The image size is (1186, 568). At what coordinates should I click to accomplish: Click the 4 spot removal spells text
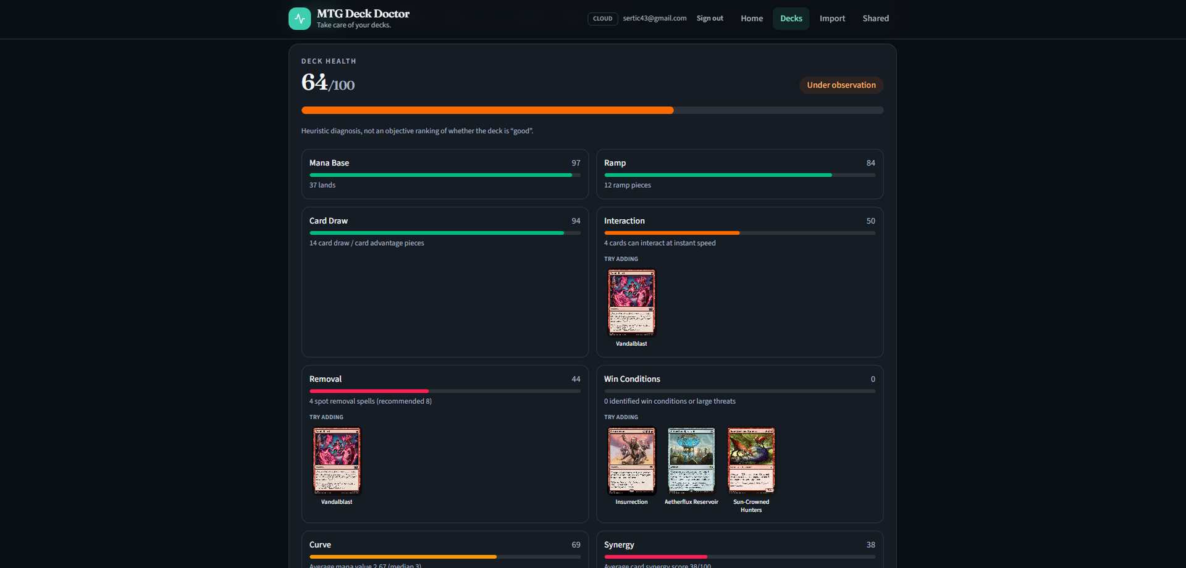(371, 401)
